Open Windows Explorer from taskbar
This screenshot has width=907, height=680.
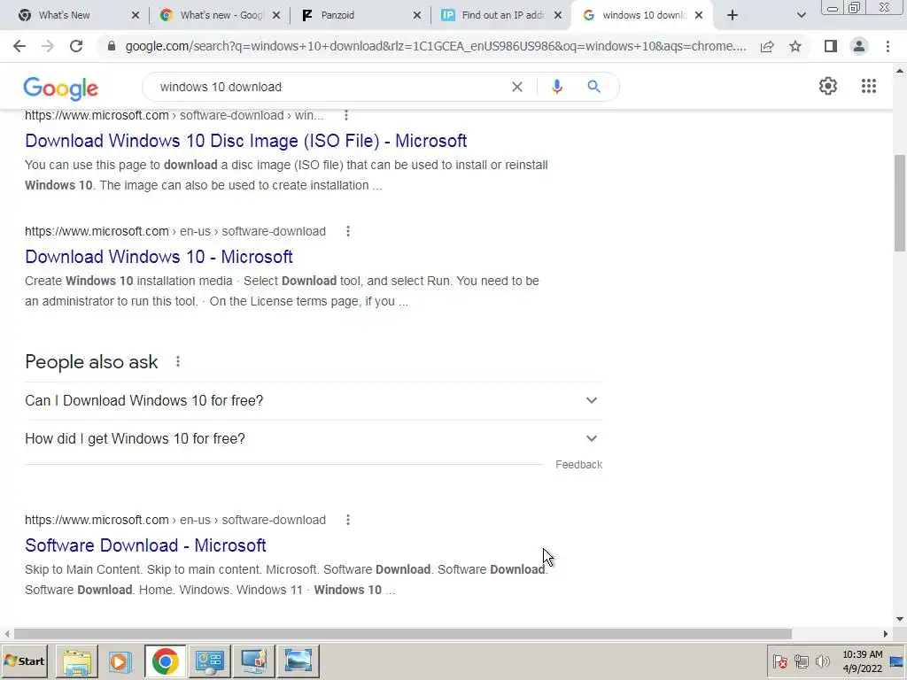(77, 661)
